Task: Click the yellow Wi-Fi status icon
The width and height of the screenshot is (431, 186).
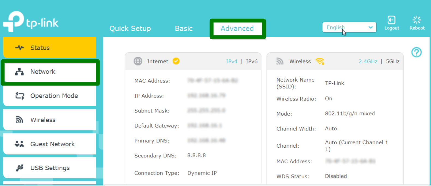Action: pyautogui.click(x=320, y=61)
